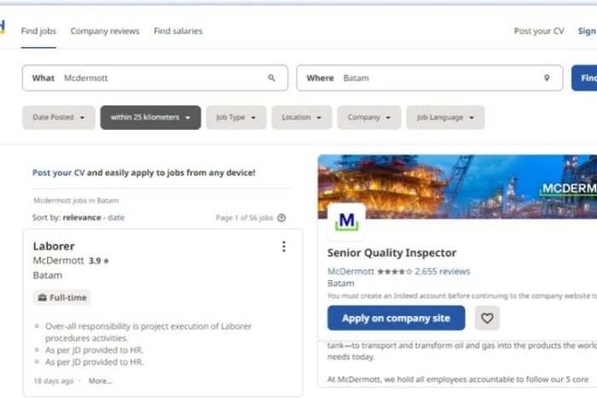Click the location pin icon in Where field
This screenshot has width=597, height=398.
pos(547,78)
